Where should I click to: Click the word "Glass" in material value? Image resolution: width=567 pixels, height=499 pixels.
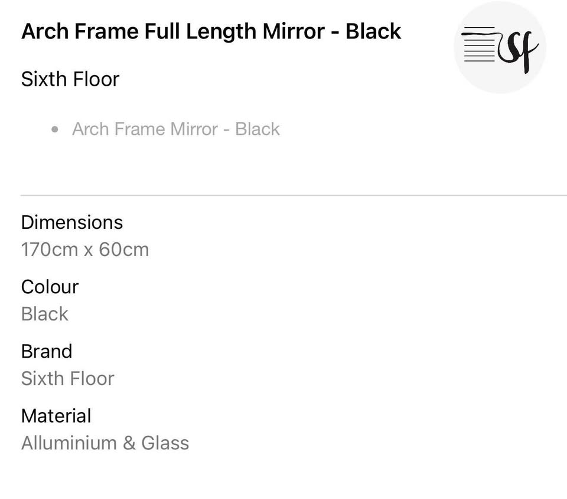coord(165,443)
